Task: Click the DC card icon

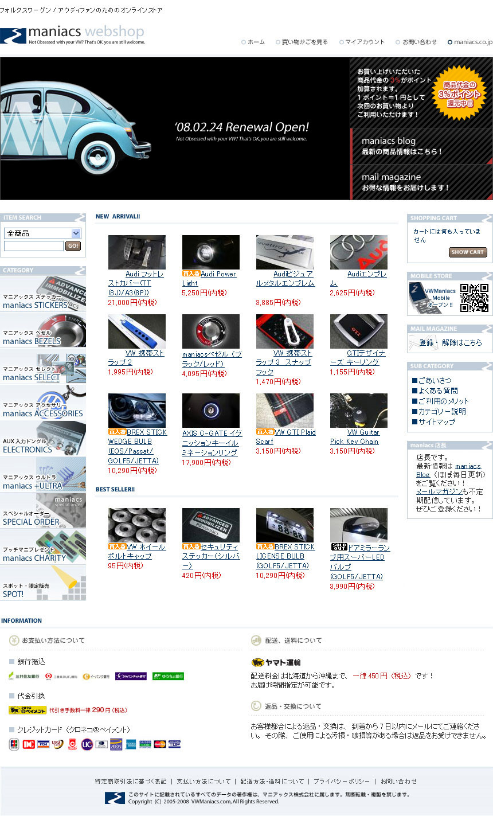Action: pyautogui.click(x=29, y=744)
